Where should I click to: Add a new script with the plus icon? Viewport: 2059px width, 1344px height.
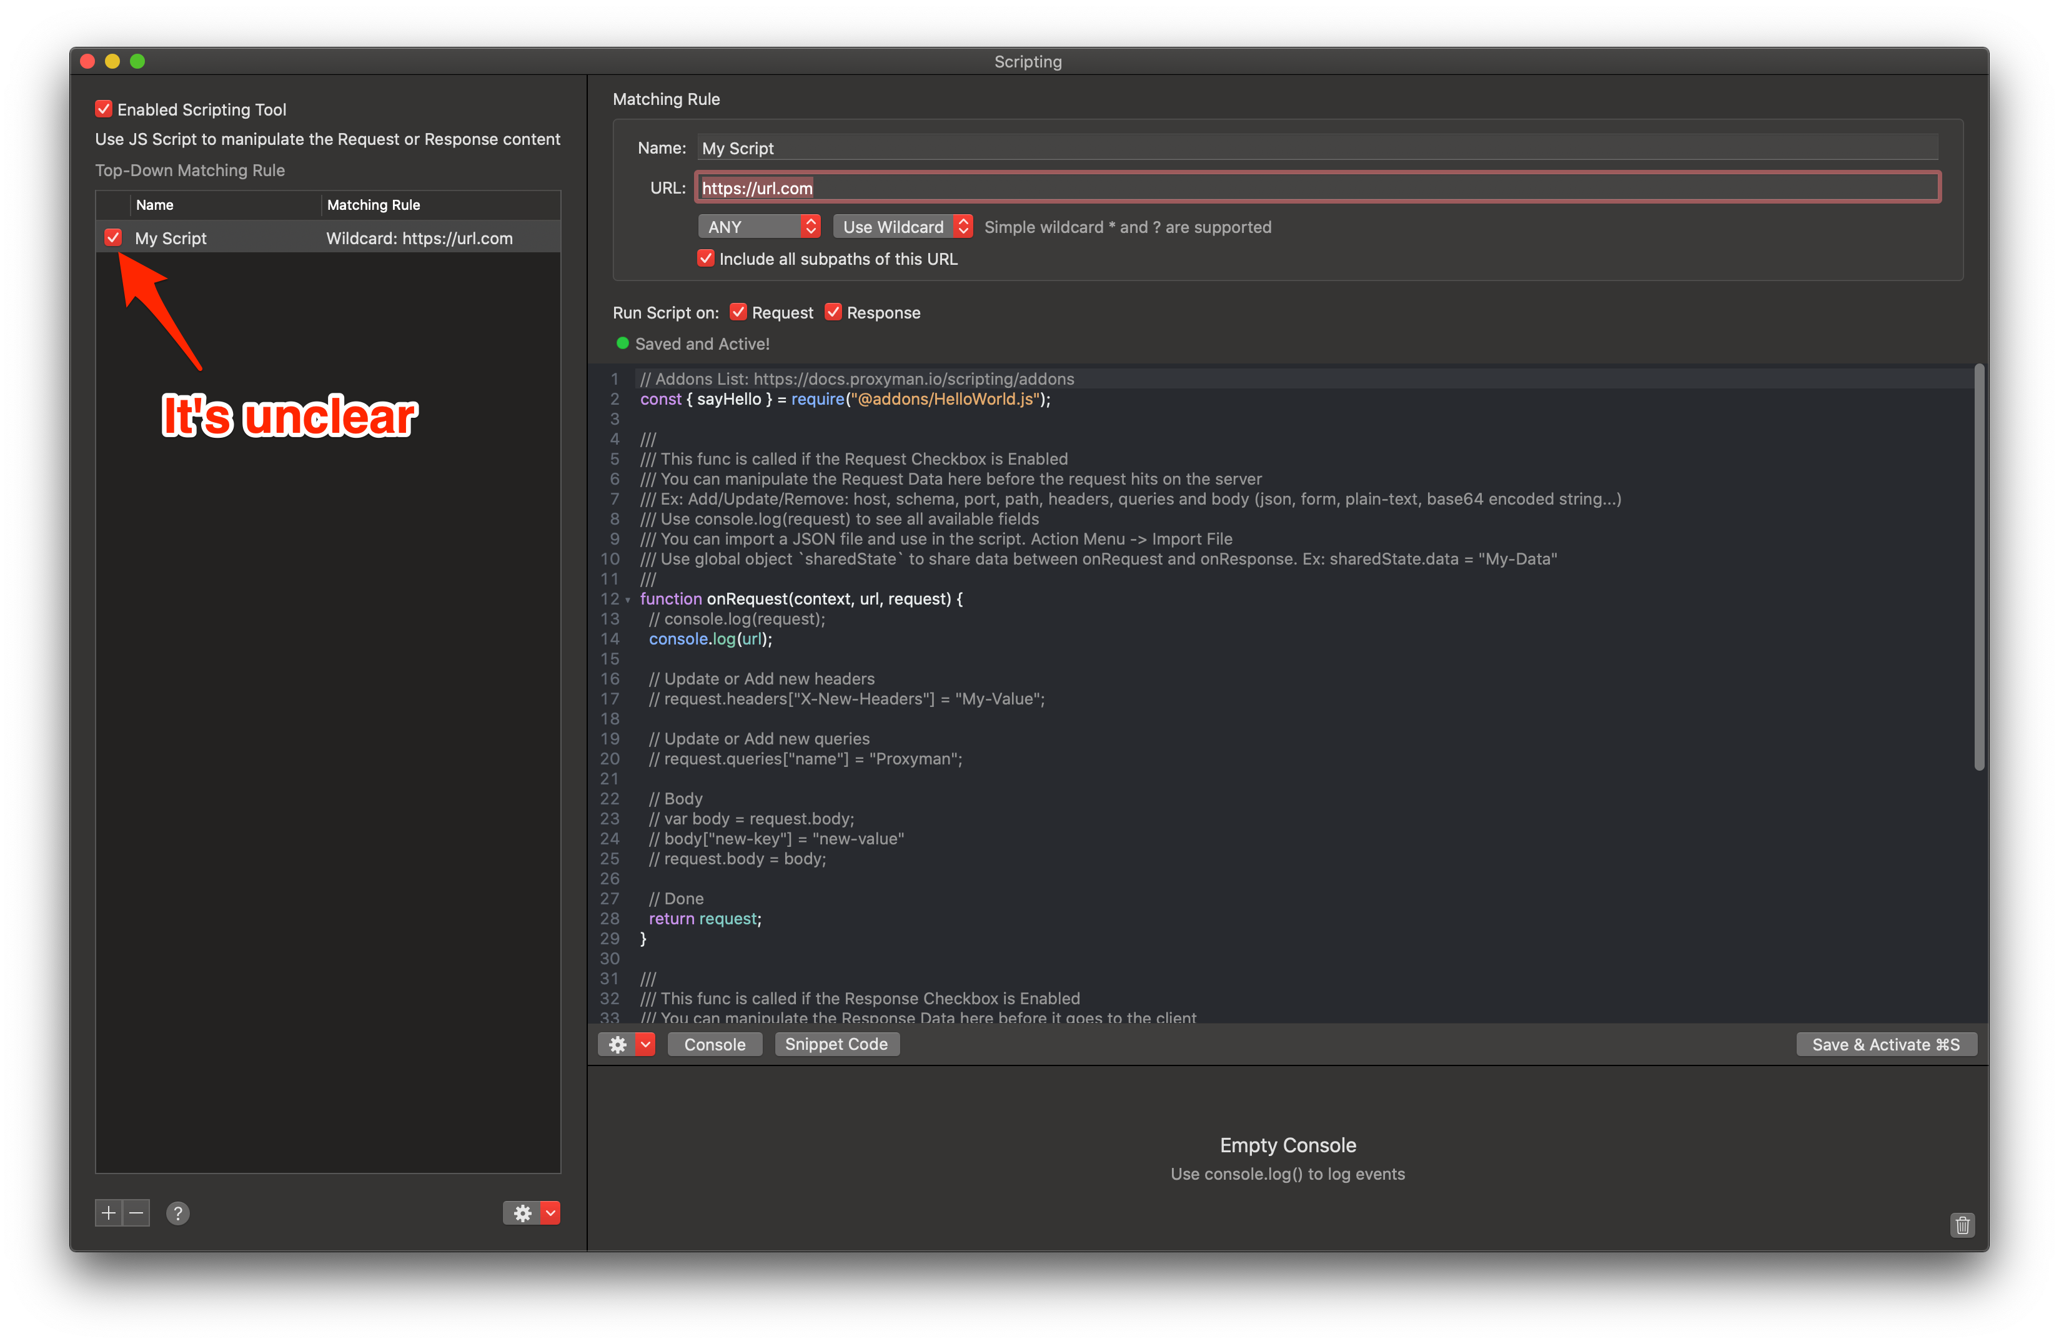107,1213
